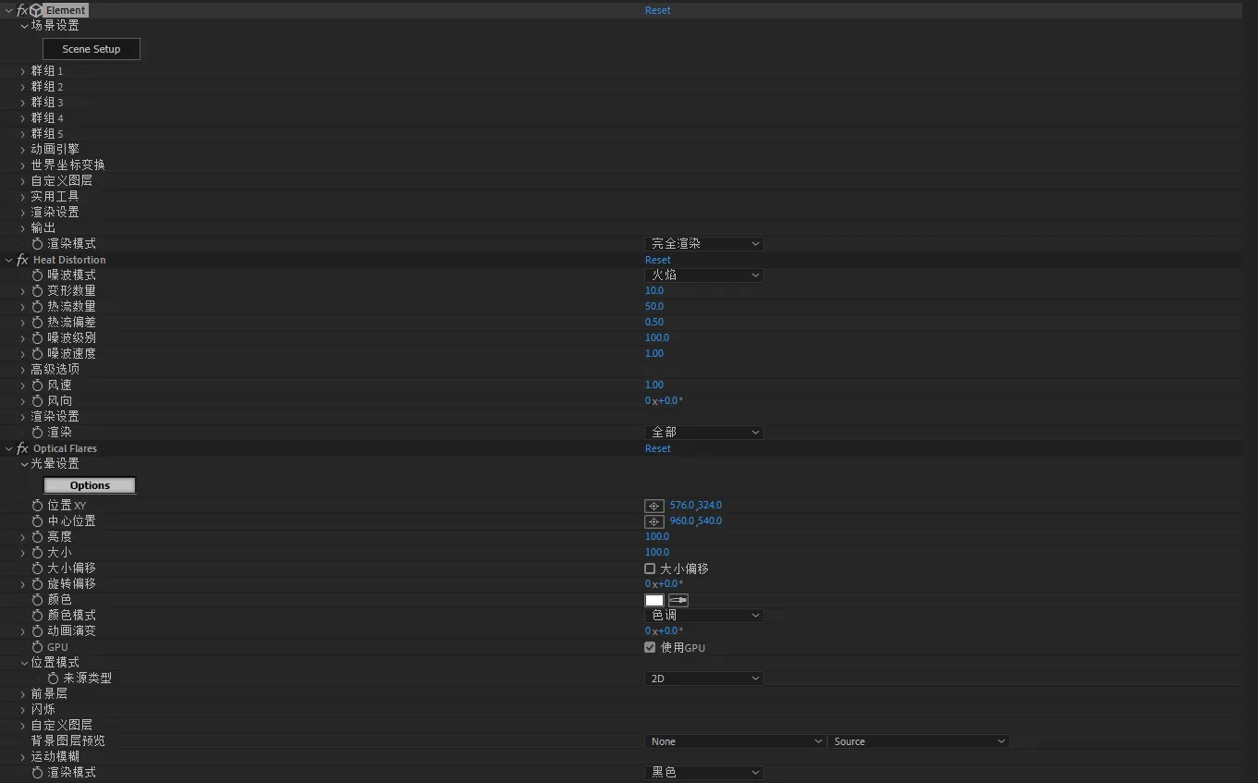
Task: Toggle the stopwatch for 旋转偏移
Action: [38, 584]
